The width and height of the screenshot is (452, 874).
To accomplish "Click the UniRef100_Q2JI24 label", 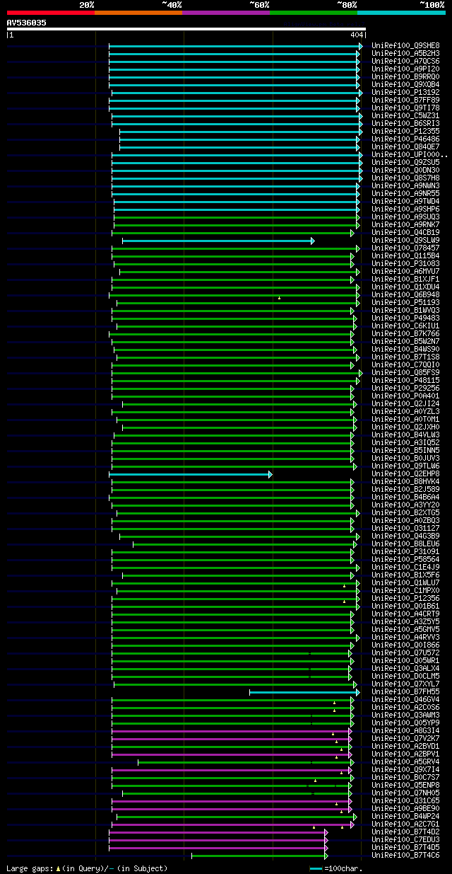I will (405, 403).
